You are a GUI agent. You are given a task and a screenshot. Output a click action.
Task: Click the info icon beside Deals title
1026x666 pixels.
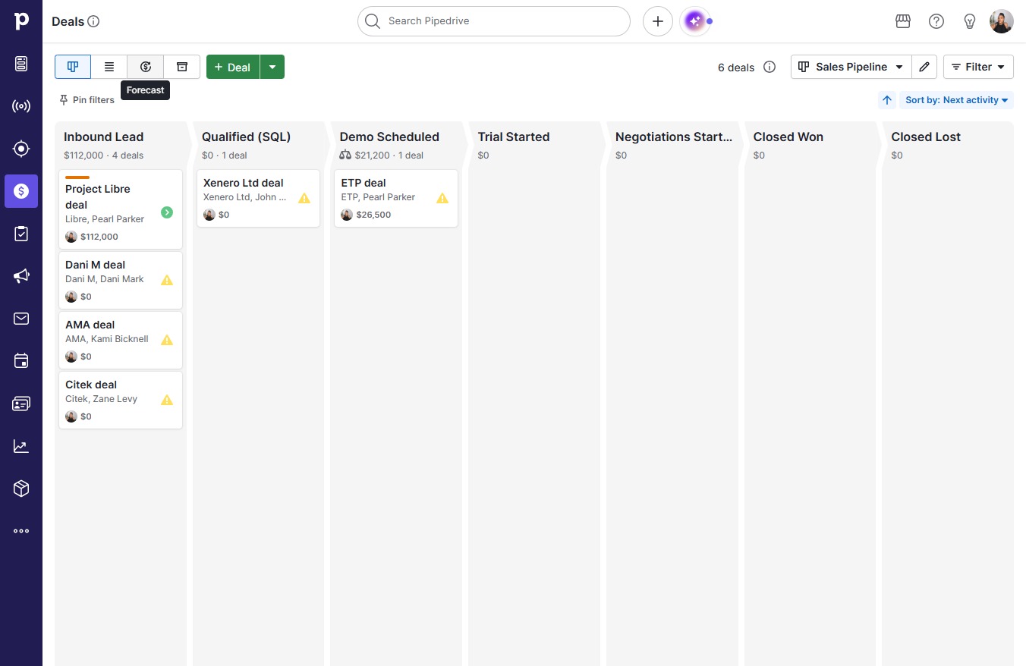pyautogui.click(x=93, y=21)
